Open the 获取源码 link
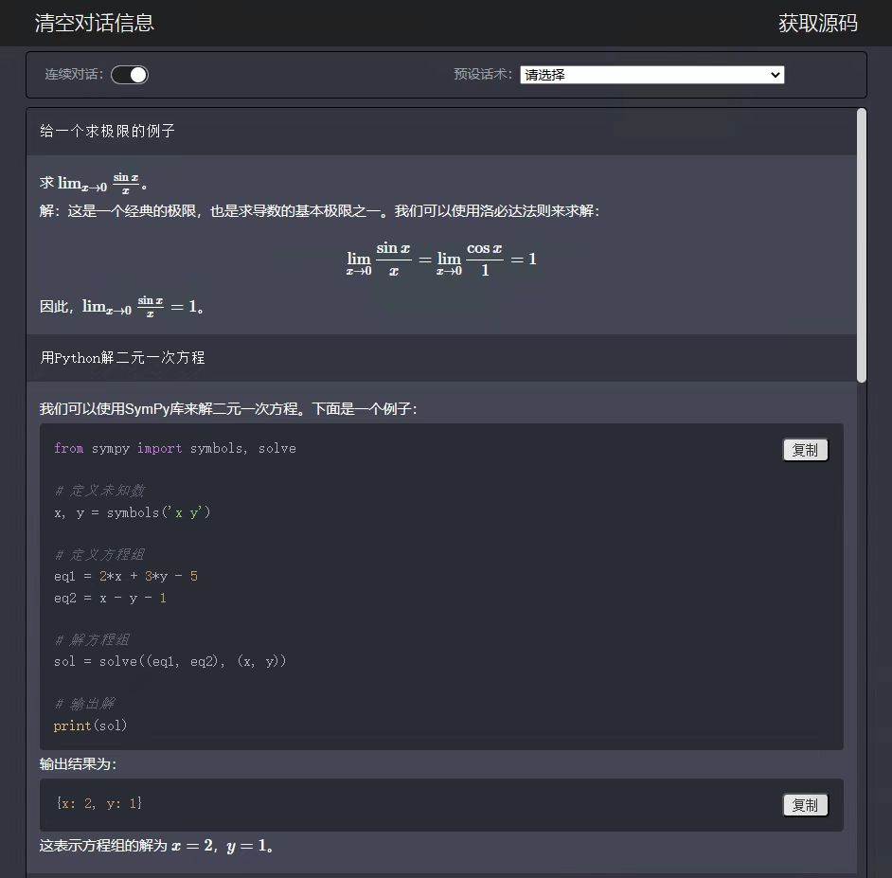The image size is (892, 878). tap(817, 24)
